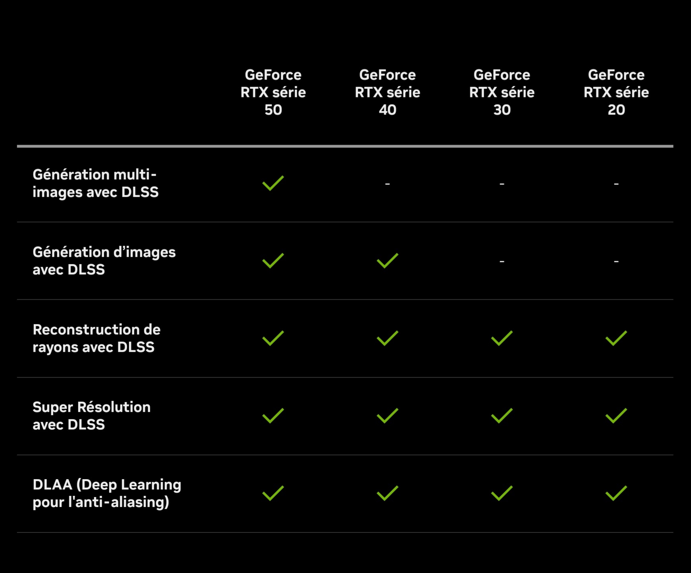Click RTX série 40 Reconstruction de rayons checkmark
This screenshot has width=691, height=573.
pos(388,338)
